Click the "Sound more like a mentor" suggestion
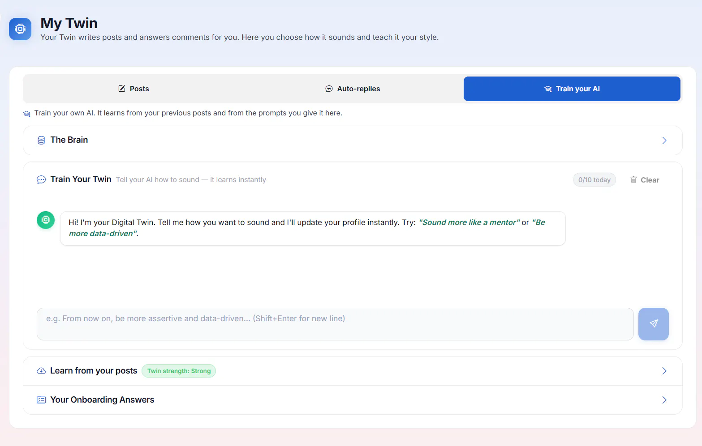 [469, 222]
